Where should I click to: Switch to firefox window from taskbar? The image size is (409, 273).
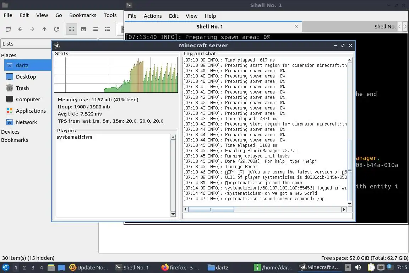click(180, 268)
